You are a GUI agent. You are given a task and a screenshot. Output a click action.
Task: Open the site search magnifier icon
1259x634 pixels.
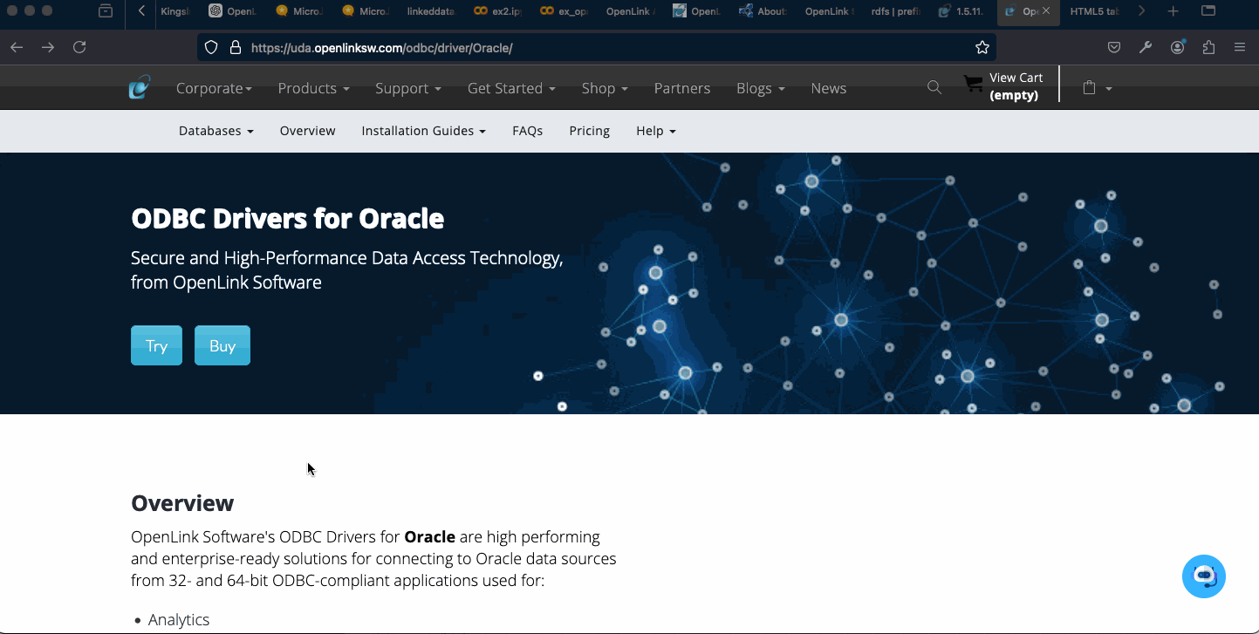point(934,87)
